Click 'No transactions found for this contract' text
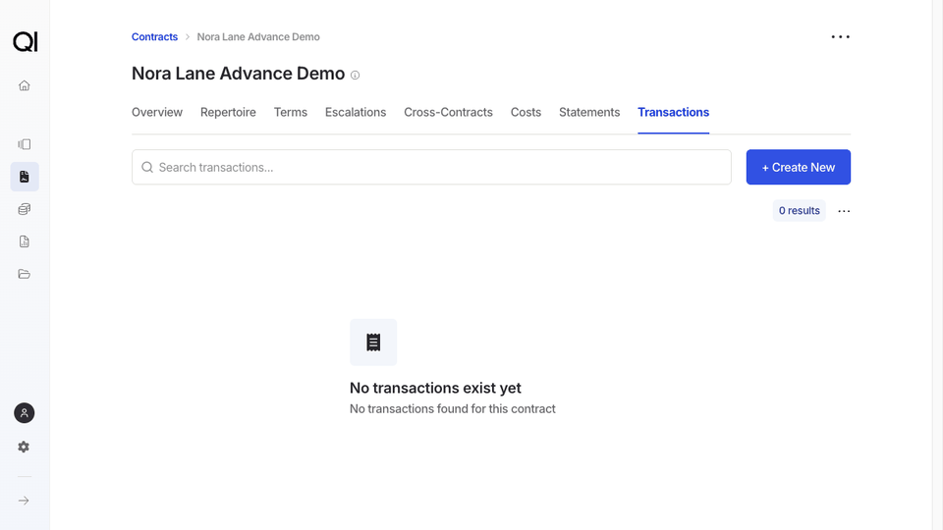The image size is (943, 530). coord(452,408)
